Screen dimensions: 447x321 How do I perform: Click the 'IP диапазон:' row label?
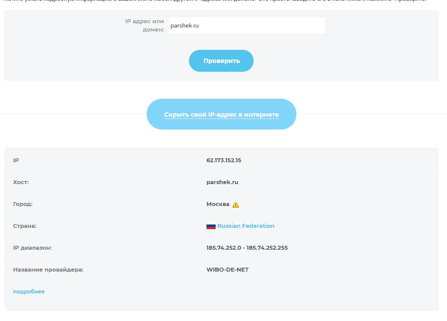point(32,248)
